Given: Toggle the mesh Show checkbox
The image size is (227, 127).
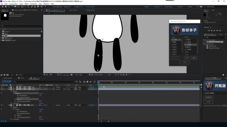Looking at the screenshot, I should pyautogui.click(x=58, y=7).
